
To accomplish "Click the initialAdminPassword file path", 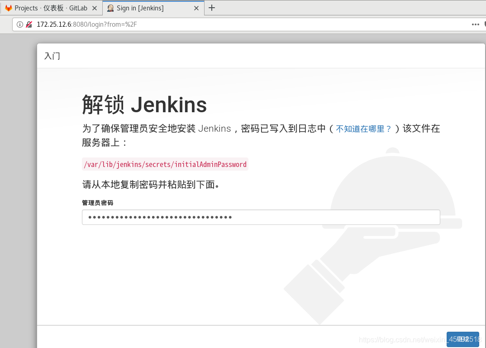I will [165, 164].
